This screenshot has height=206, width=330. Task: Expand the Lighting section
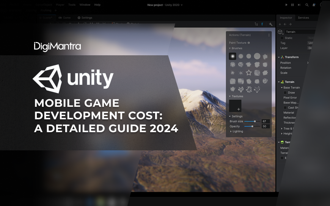[231, 131]
